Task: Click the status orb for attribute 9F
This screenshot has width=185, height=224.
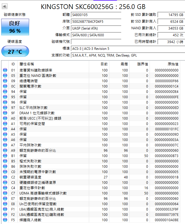Action: (5, 113)
